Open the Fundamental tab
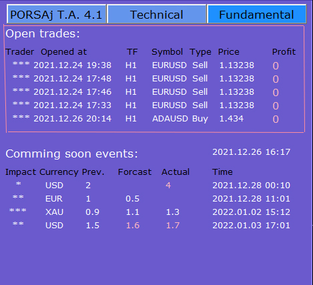The width and height of the screenshot is (313, 285). pyautogui.click(x=257, y=14)
